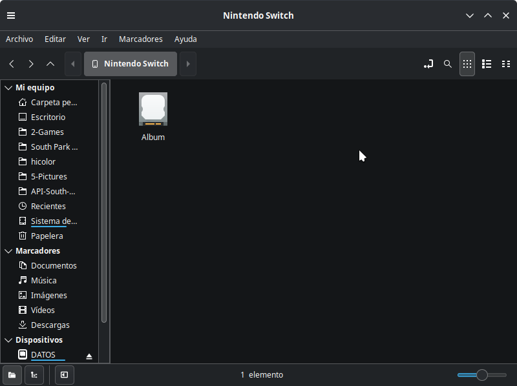Go up to parent folder
517x386 pixels.
[x=50, y=64]
